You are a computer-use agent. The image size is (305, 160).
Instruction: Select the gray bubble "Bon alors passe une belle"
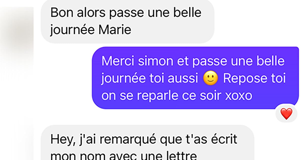128,22
